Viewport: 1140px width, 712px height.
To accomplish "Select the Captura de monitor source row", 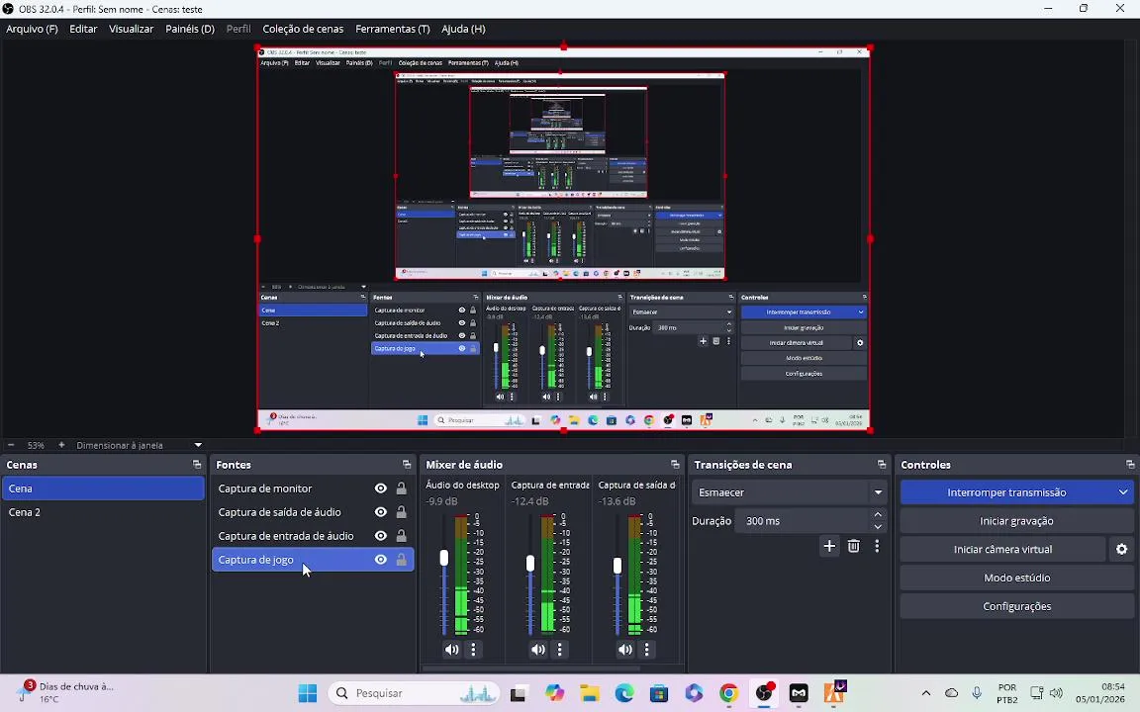I will click(313, 489).
